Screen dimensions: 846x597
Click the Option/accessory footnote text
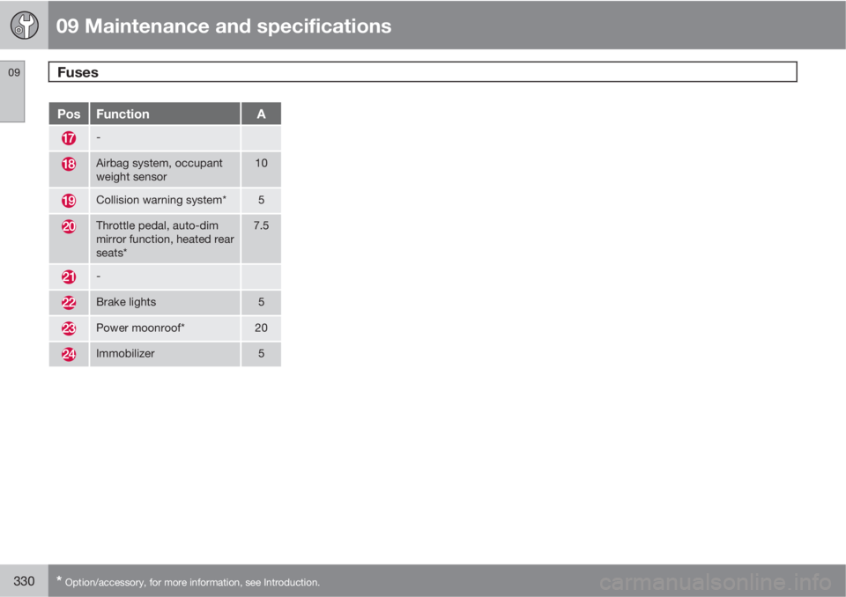tap(192, 582)
